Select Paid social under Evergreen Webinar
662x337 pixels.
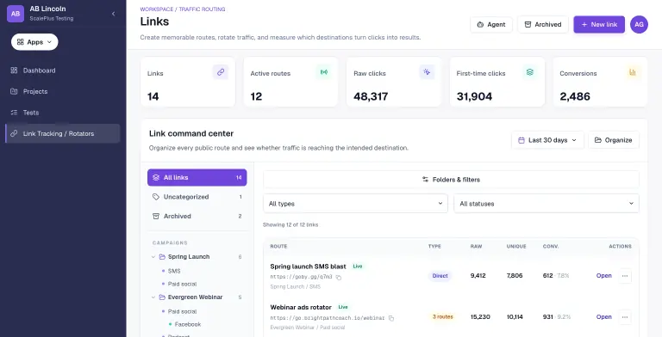[182, 311]
